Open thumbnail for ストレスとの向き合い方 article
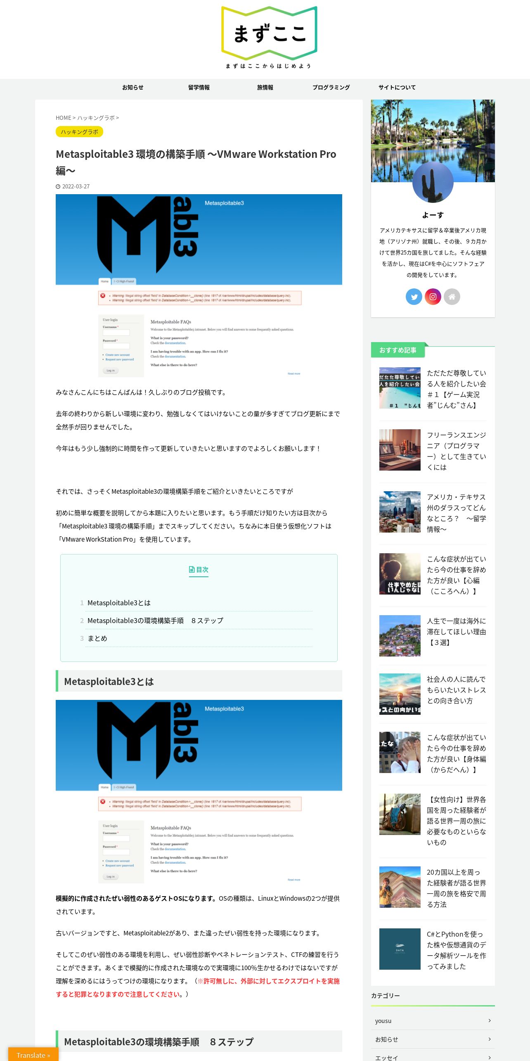 click(x=400, y=694)
